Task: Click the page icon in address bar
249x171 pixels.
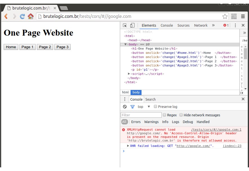Action: 40,16
